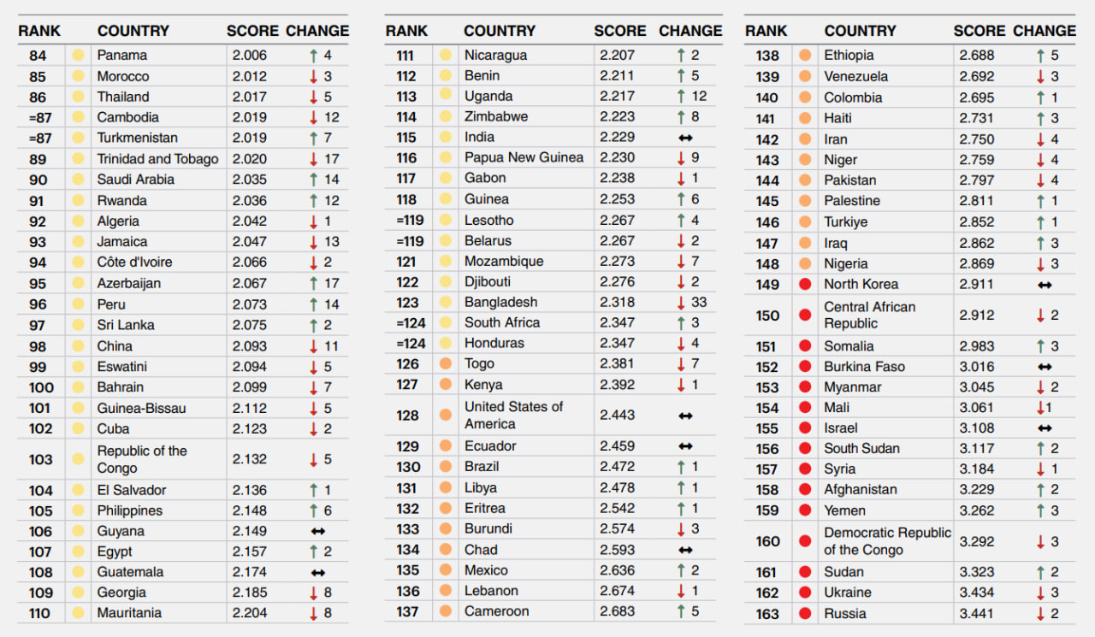Click the up arrow in Uganda's row

(681, 97)
